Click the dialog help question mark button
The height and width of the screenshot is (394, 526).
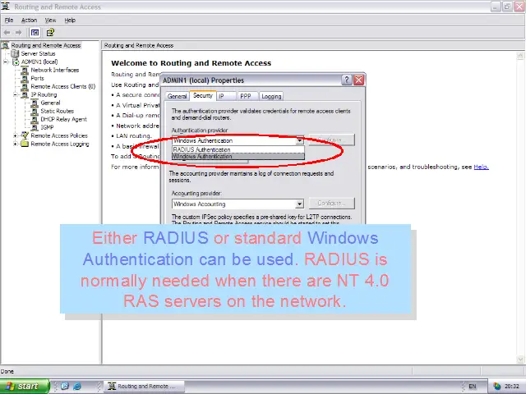(x=347, y=80)
